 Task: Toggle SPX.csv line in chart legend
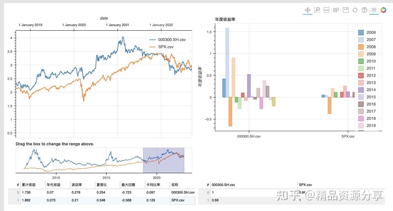[x=162, y=47]
